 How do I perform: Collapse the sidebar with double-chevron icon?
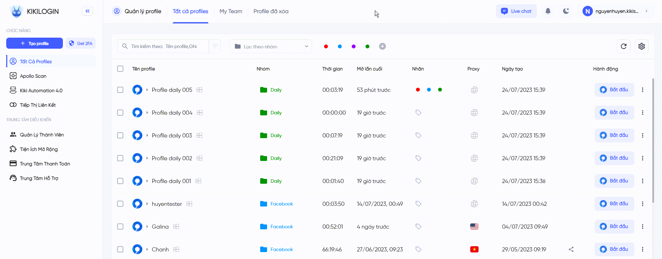[x=87, y=11]
